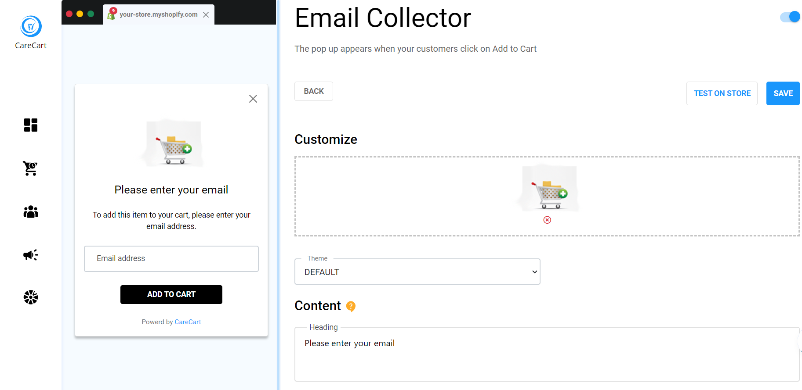Click the blue SAVE button

783,93
